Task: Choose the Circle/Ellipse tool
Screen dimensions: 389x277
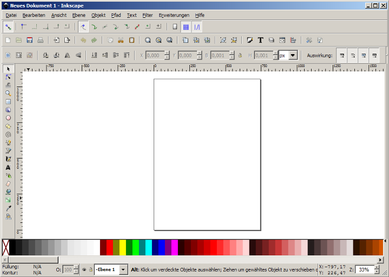Action: click(x=8, y=118)
